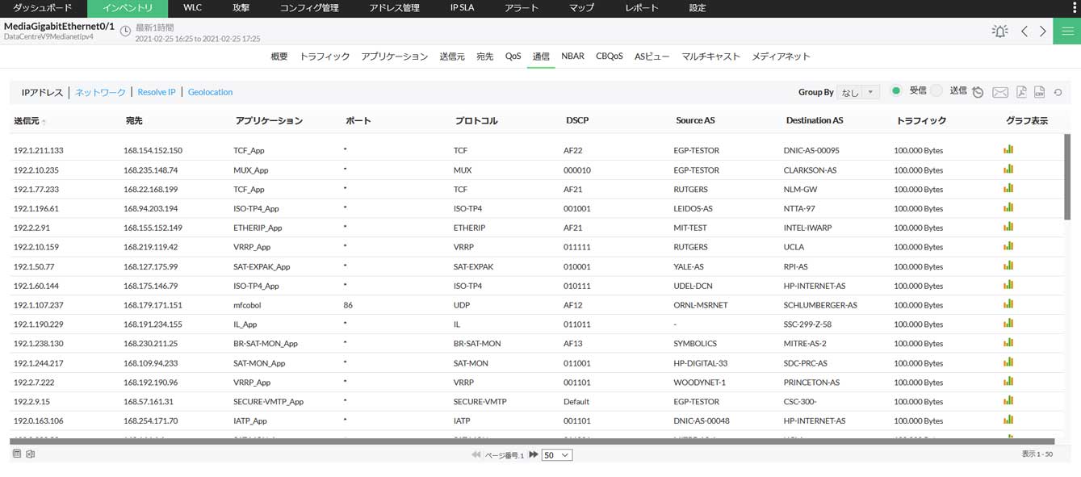Open the QoS tab
This screenshot has width=1081, height=477.
[513, 56]
